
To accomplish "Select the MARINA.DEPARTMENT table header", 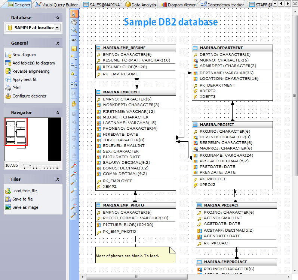I will [x=232, y=48].
